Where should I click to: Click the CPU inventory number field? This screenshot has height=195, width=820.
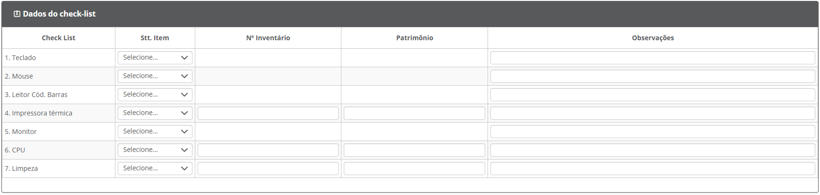(268, 150)
